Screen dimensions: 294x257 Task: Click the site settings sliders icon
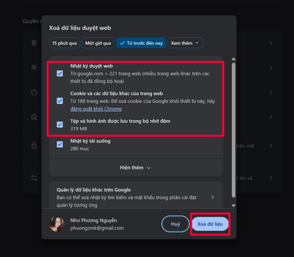point(34,178)
